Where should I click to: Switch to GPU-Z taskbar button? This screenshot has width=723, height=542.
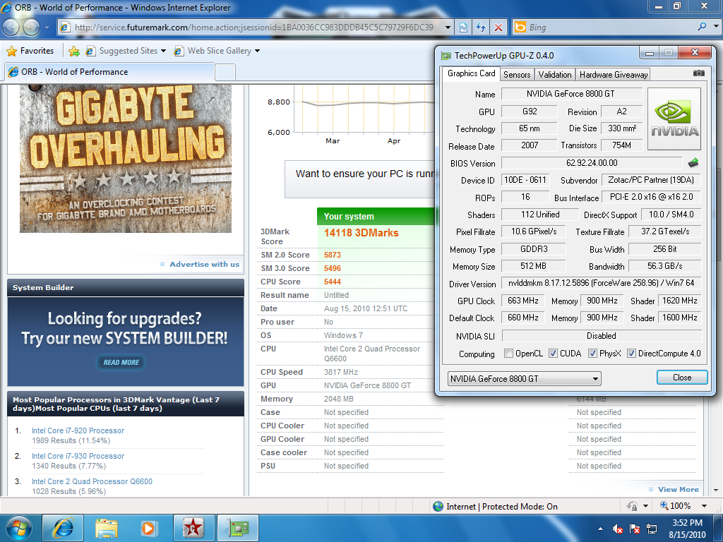[x=237, y=528]
